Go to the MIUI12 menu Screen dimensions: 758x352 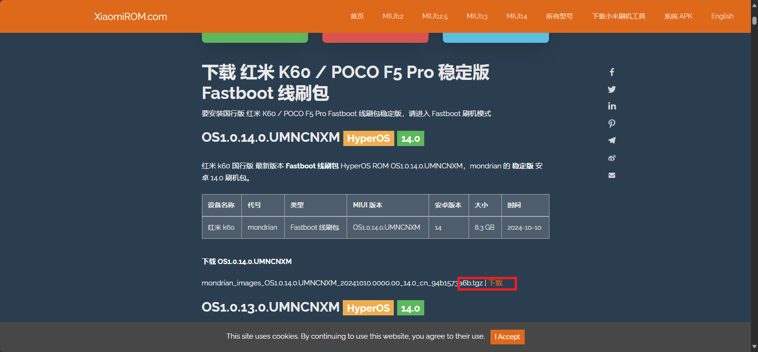point(393,16)
